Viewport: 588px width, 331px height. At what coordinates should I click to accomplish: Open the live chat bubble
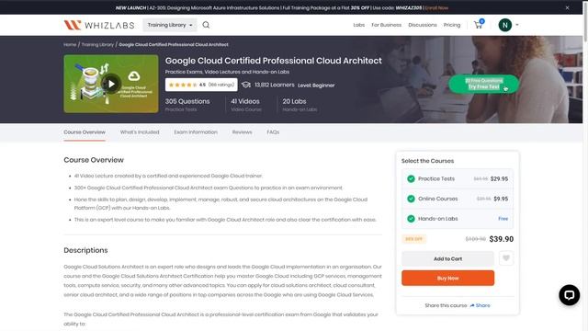point(570,295)
